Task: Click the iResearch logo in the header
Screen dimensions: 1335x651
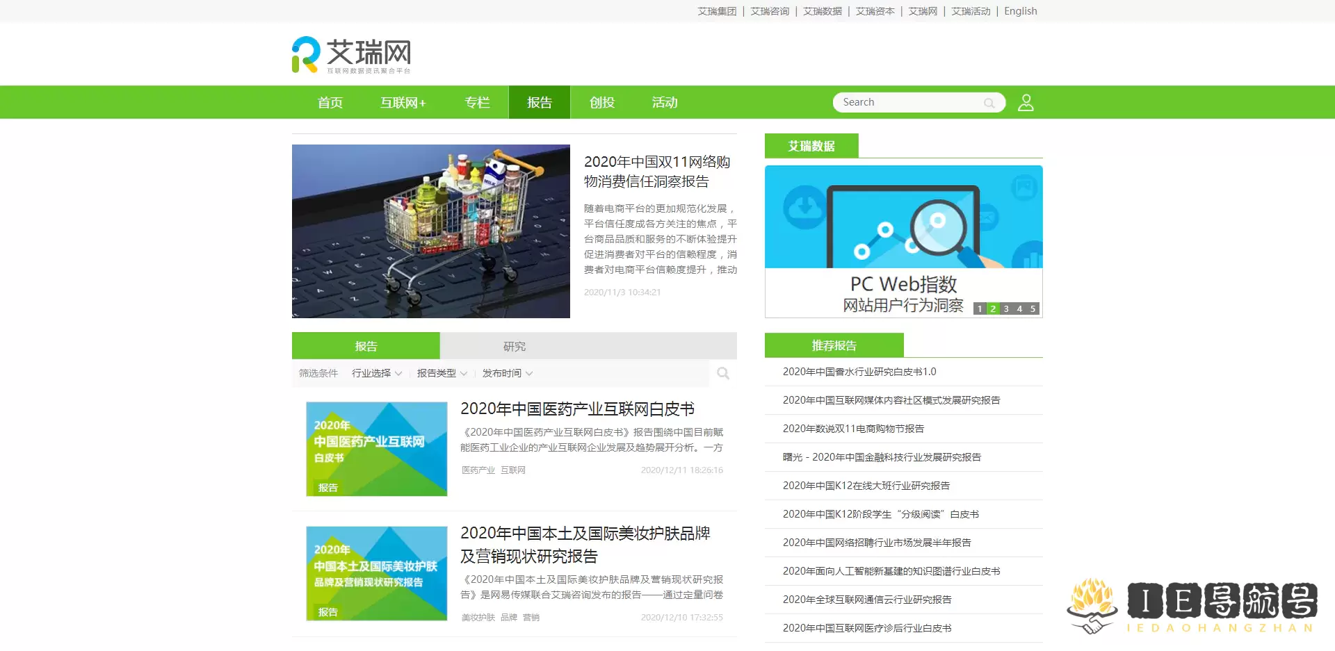Action: point(351,55)
